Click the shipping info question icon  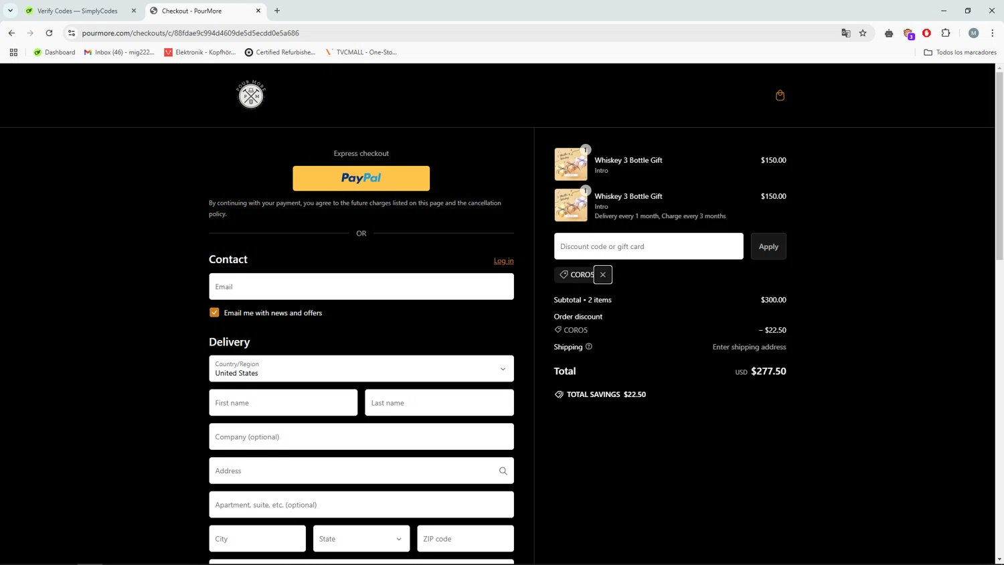pyautogui.click(x=589, y=347)
